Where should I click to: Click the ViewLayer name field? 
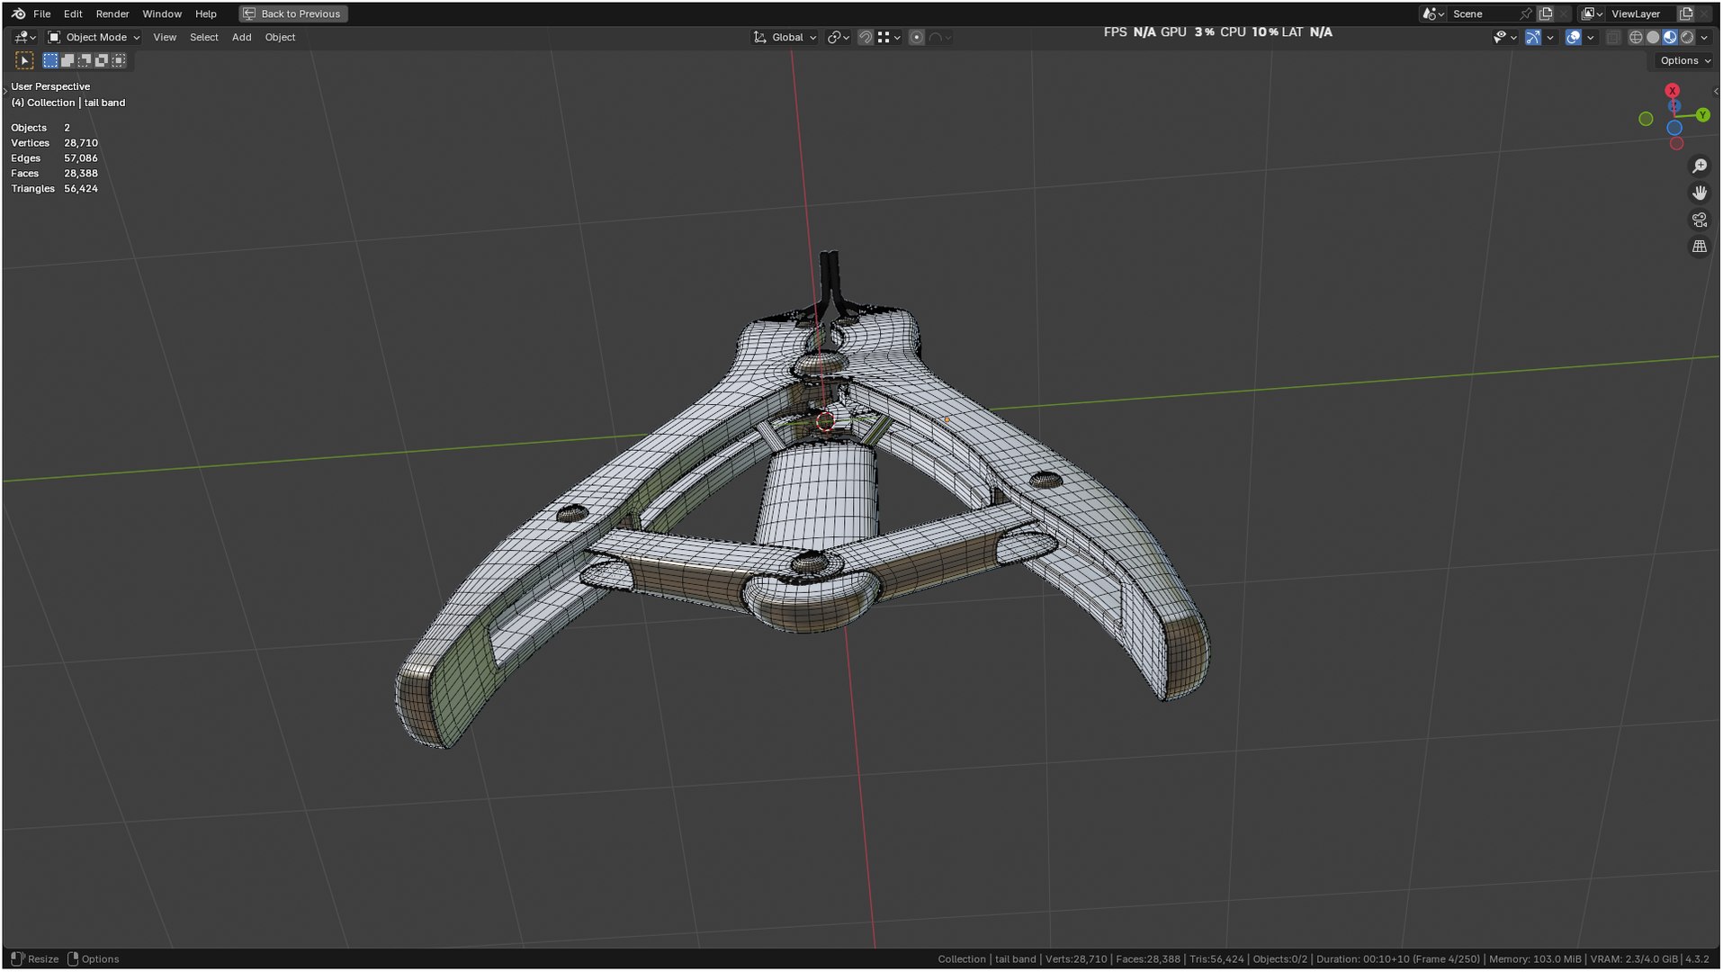pos(1642,13)
